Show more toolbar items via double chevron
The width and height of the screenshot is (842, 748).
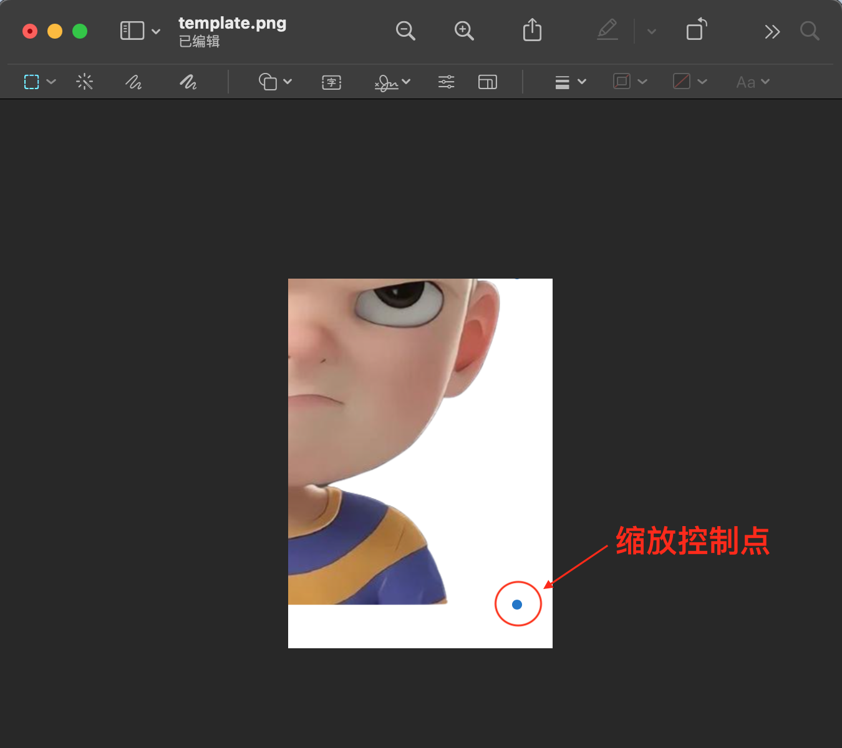pyautogui.click(x=772, y=31)
